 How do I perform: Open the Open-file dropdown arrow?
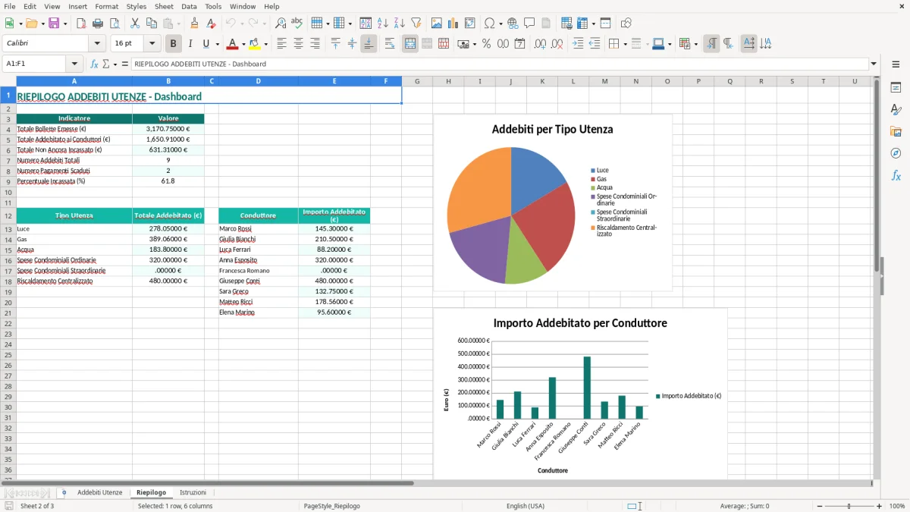(42, 24)
